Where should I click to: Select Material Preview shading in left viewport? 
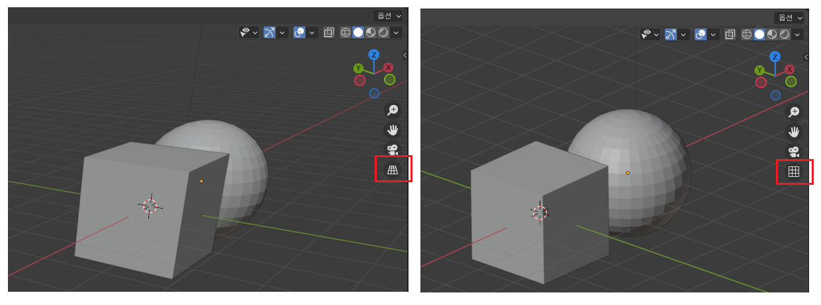point(371,32)
